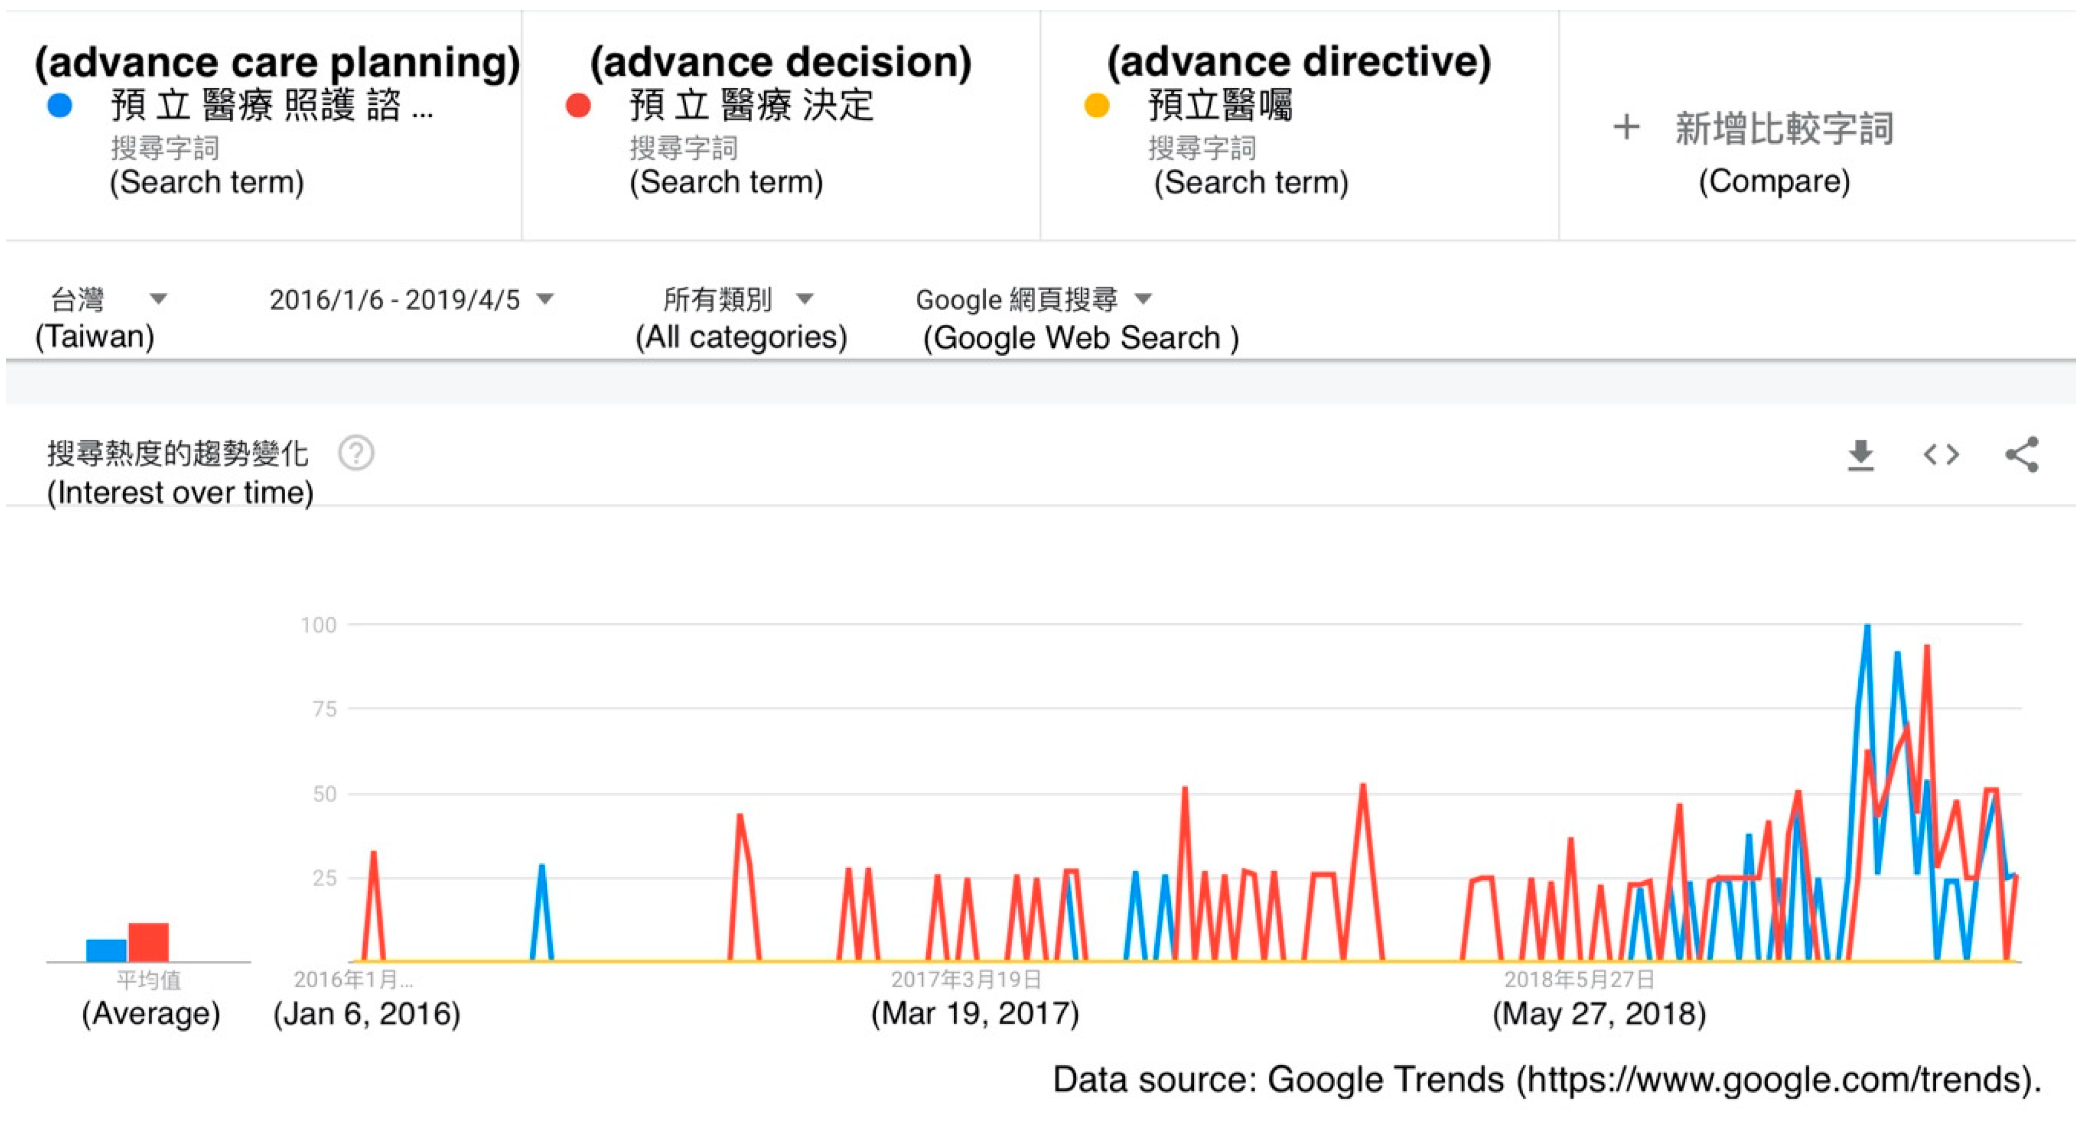Click the blue dot for advance care planning
The height and width of the screenshot is (1123, 2090).
60,105
